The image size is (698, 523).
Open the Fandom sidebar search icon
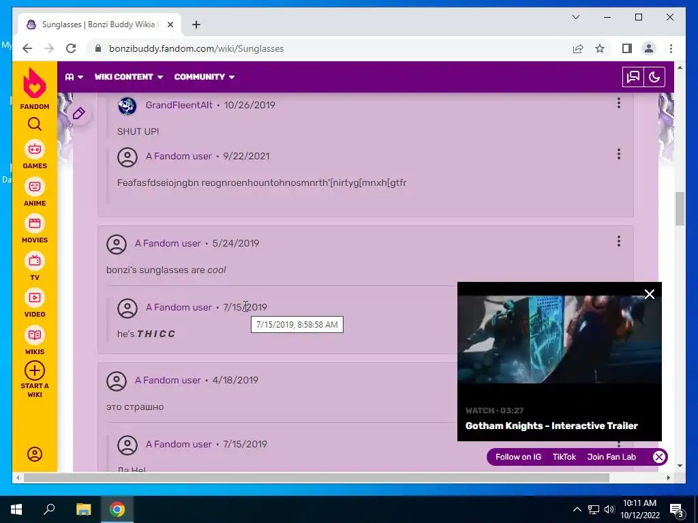tap(35, 124)
